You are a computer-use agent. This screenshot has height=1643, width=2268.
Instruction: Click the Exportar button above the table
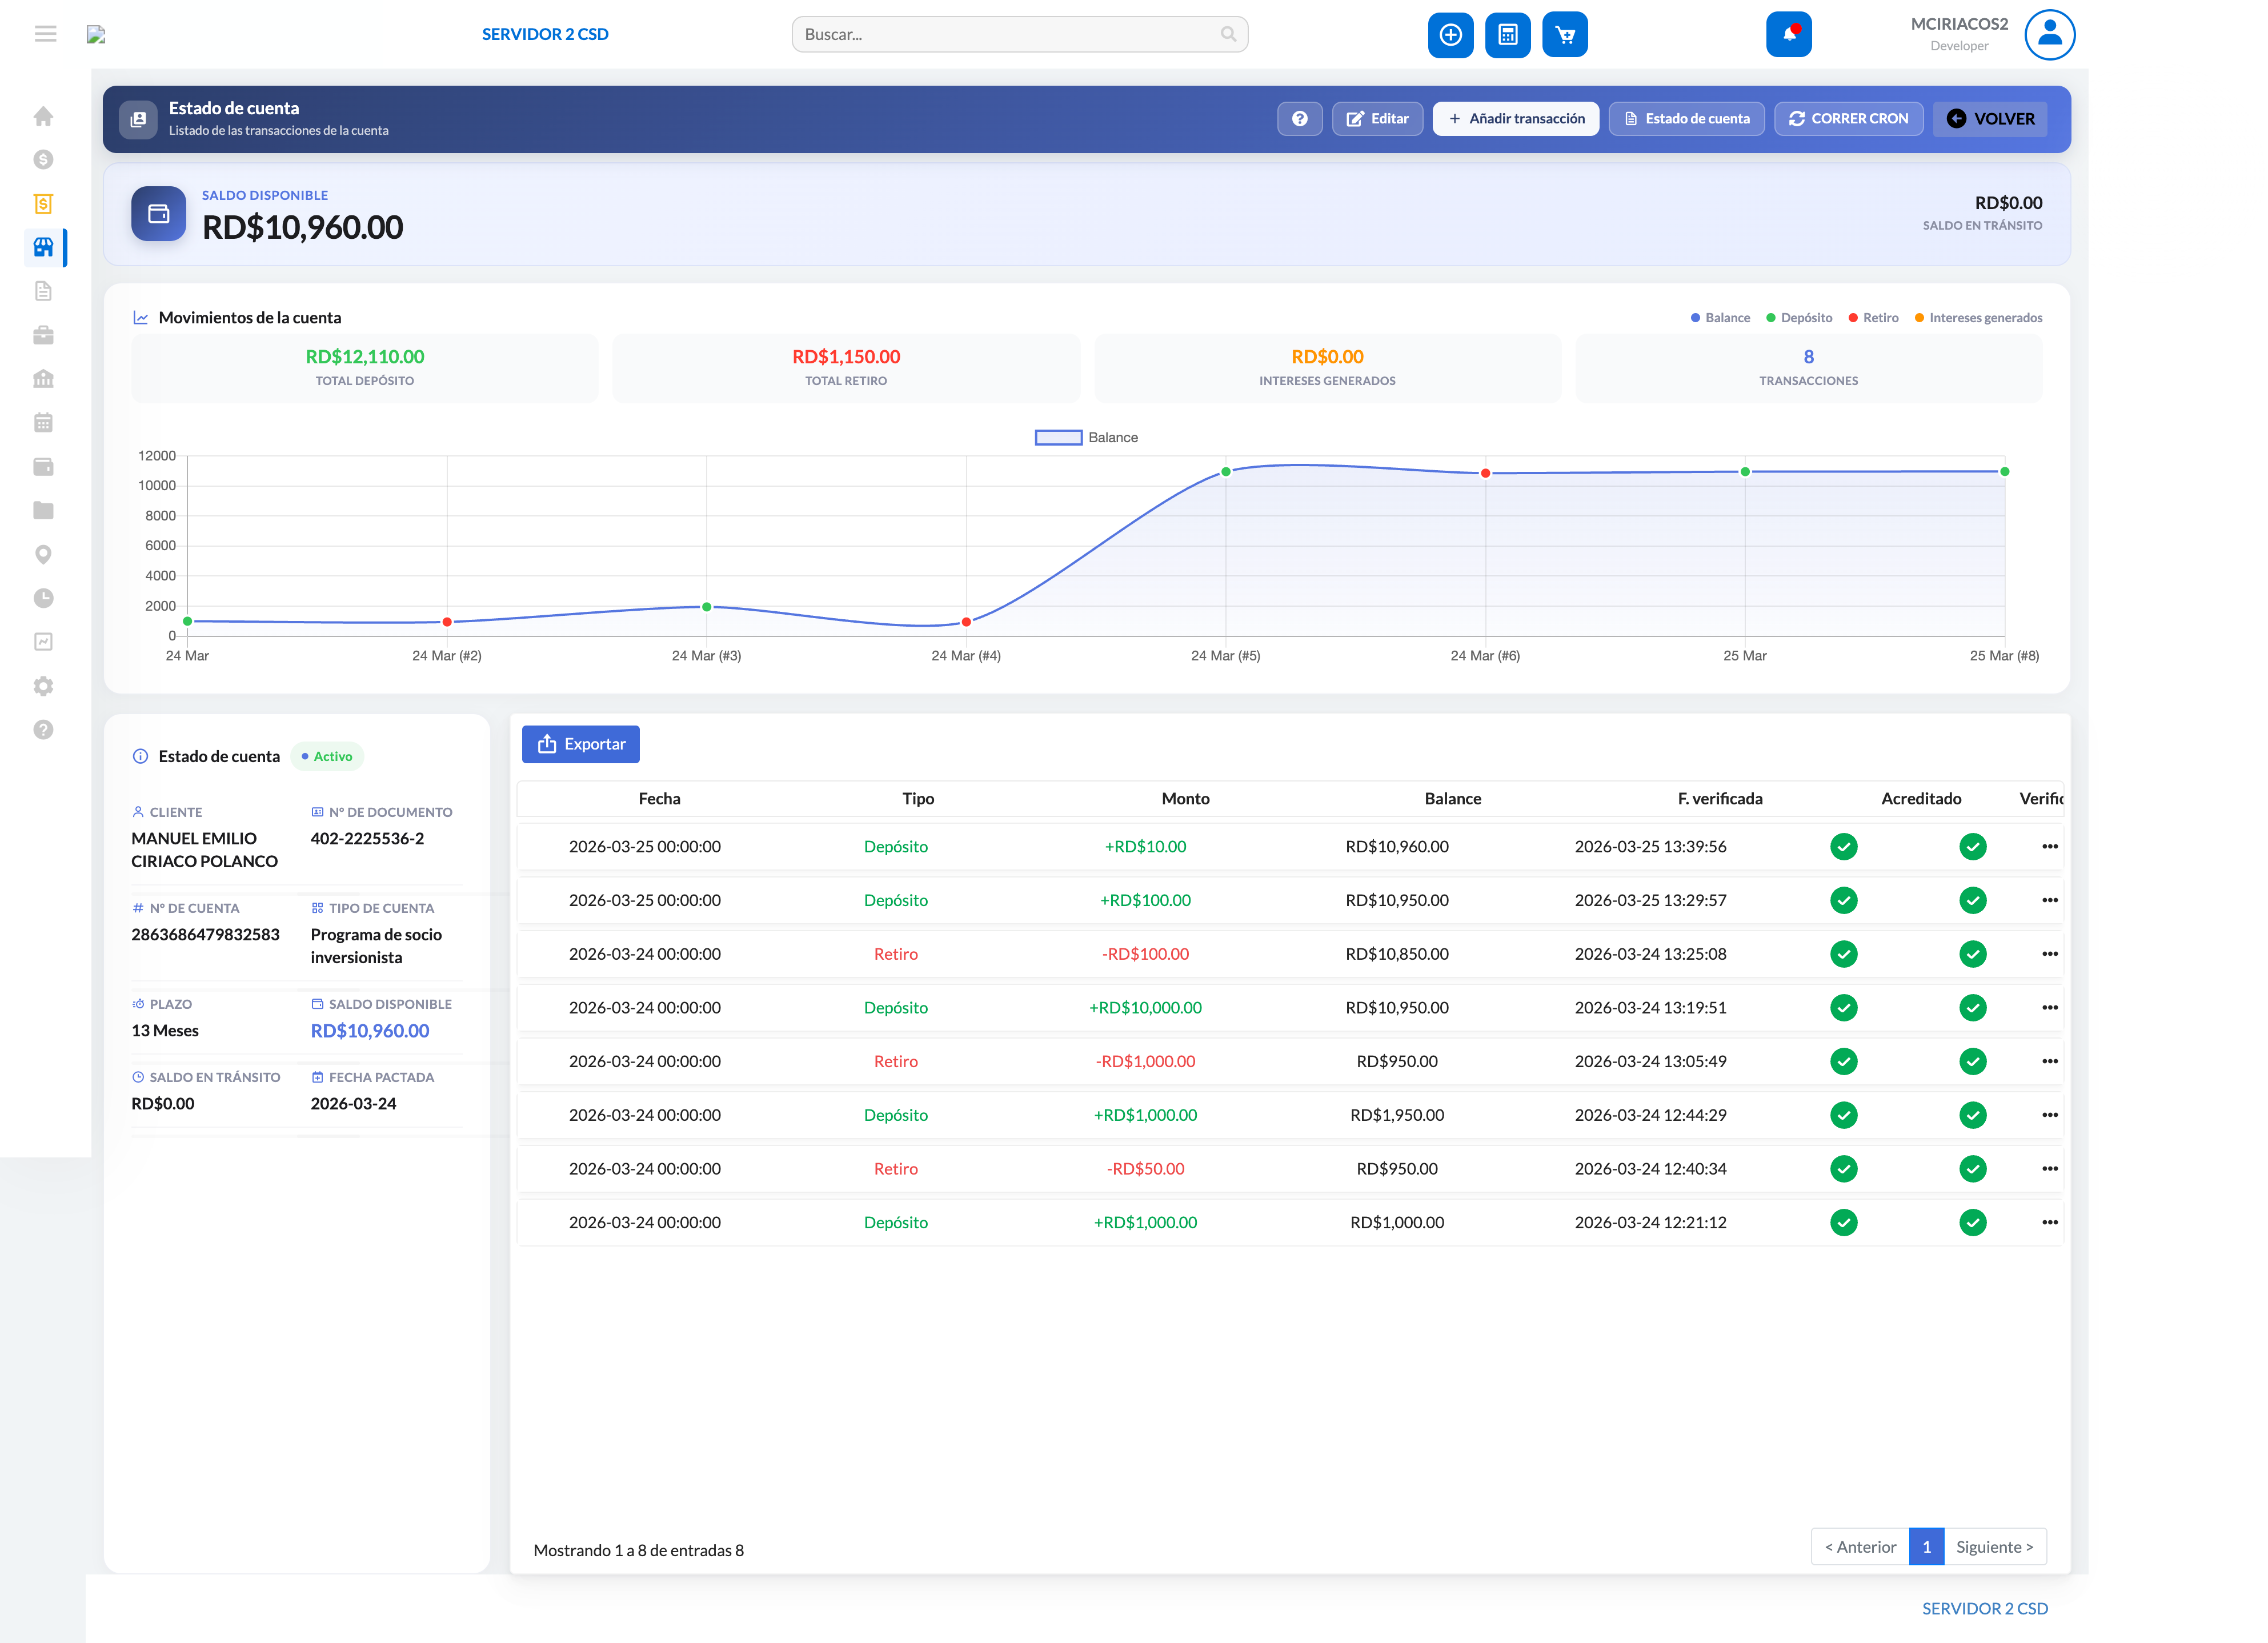coord(580,744)
